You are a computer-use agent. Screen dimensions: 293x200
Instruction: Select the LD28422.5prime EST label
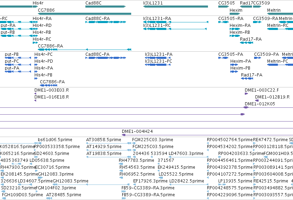click(187, 181)
